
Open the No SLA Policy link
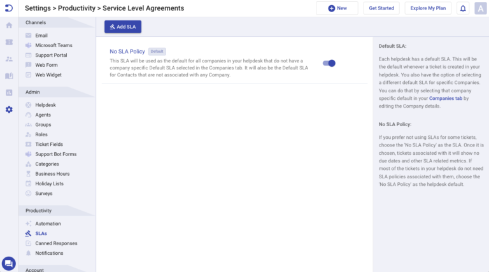[x=127, y=52]
